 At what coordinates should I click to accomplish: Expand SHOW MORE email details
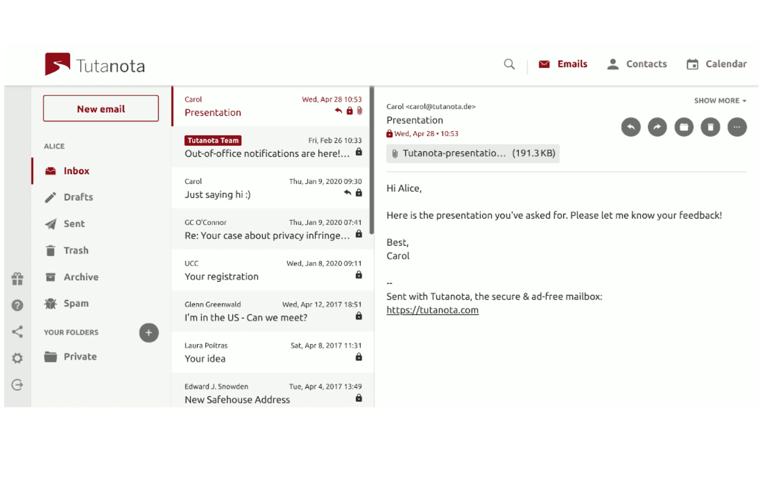click(x=719, y=100)
